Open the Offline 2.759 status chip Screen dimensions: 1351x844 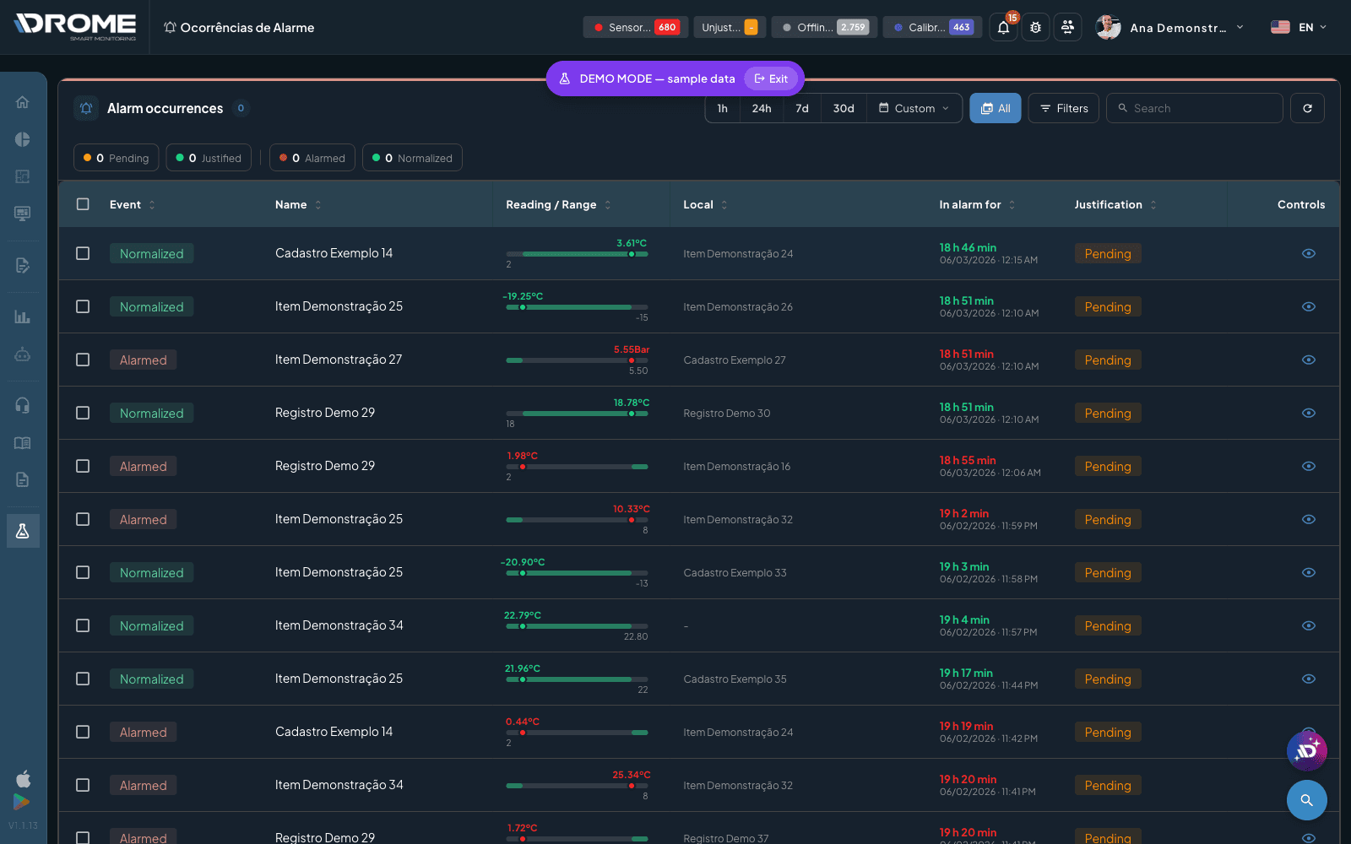tap(824, 27)
